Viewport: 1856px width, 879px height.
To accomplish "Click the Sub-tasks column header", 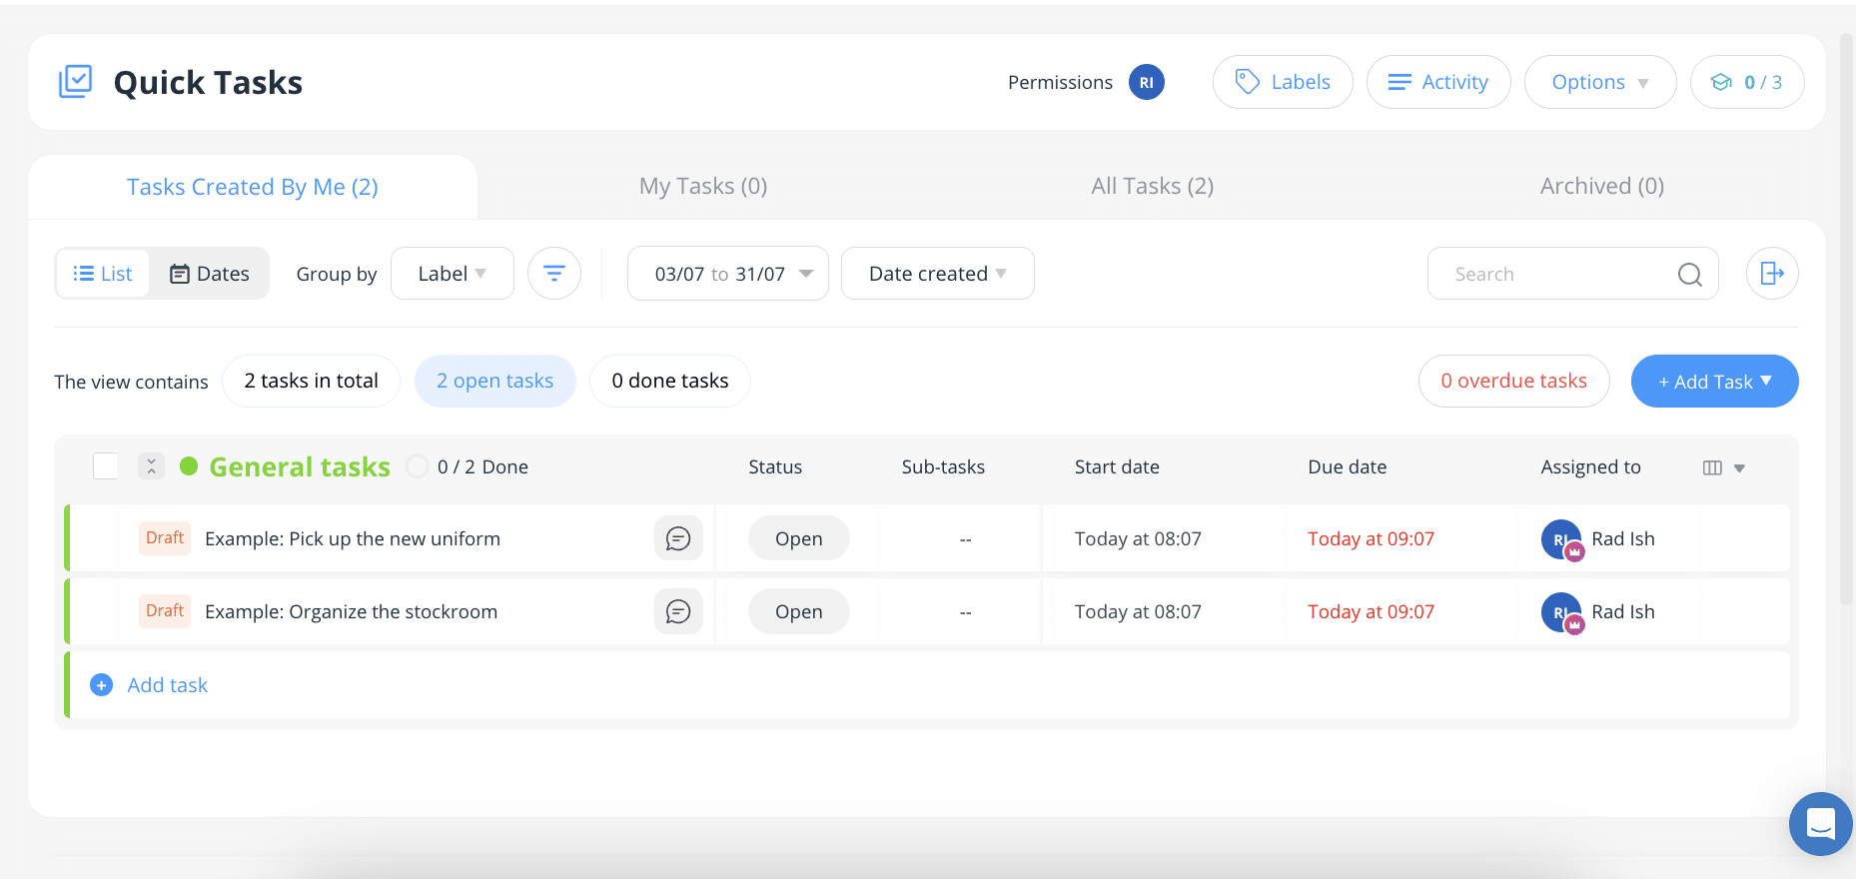I will point(943,466).
